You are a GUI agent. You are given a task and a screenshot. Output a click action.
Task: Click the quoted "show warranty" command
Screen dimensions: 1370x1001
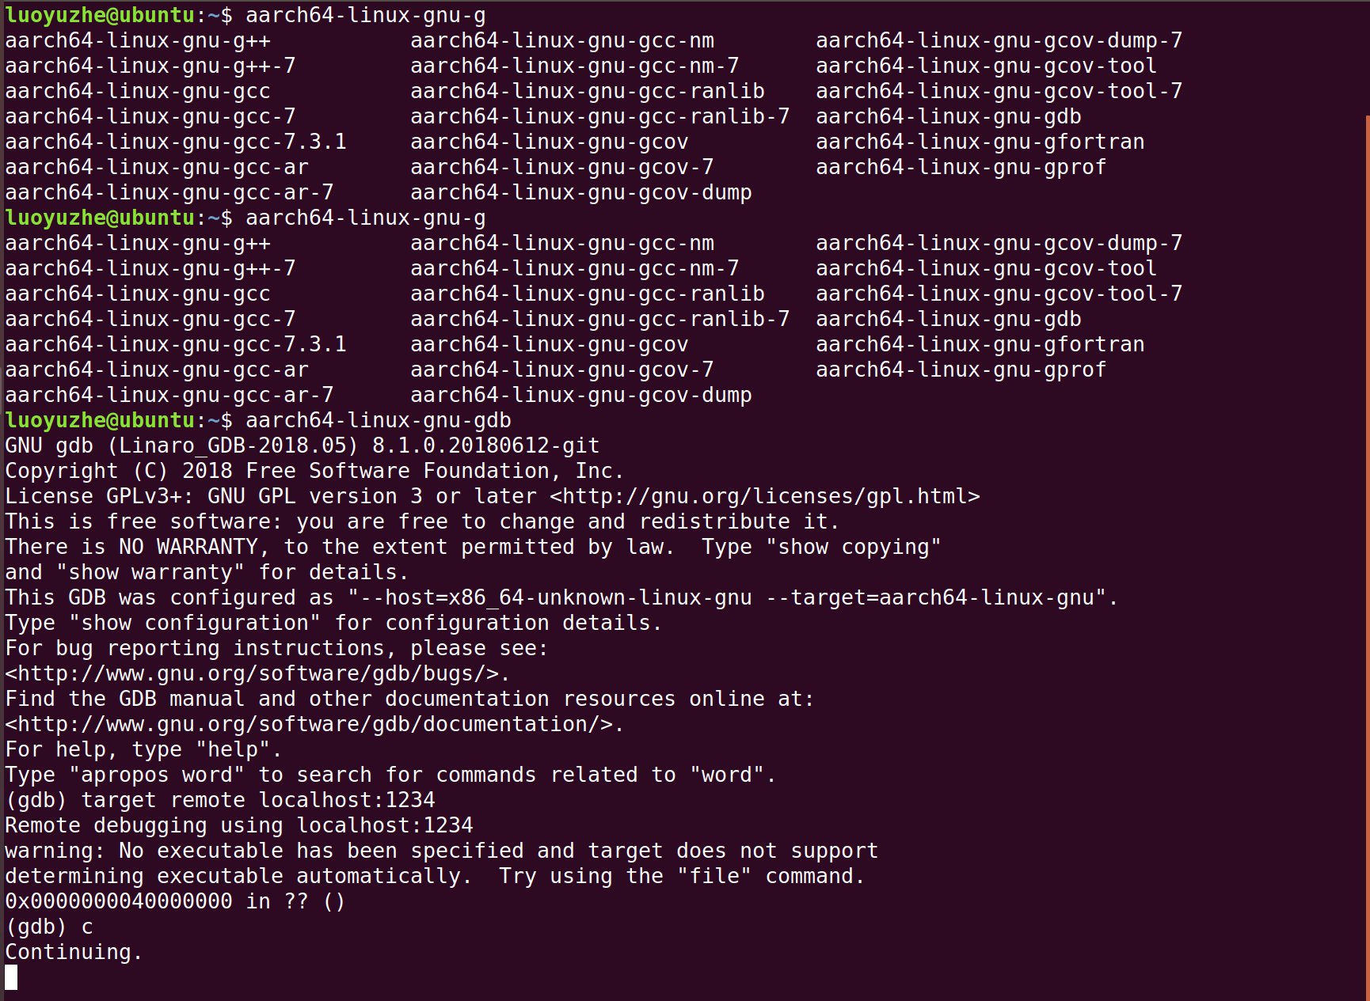pyautogui.click(x=150, y=572)
